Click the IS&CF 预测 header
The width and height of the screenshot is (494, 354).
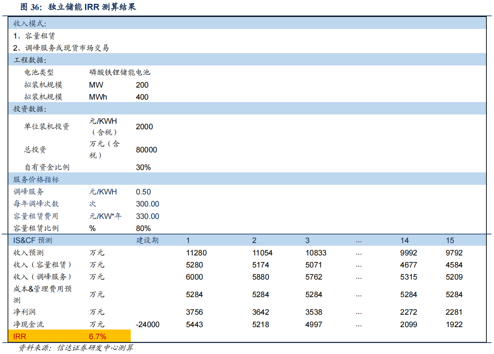[x=33, y=240]
